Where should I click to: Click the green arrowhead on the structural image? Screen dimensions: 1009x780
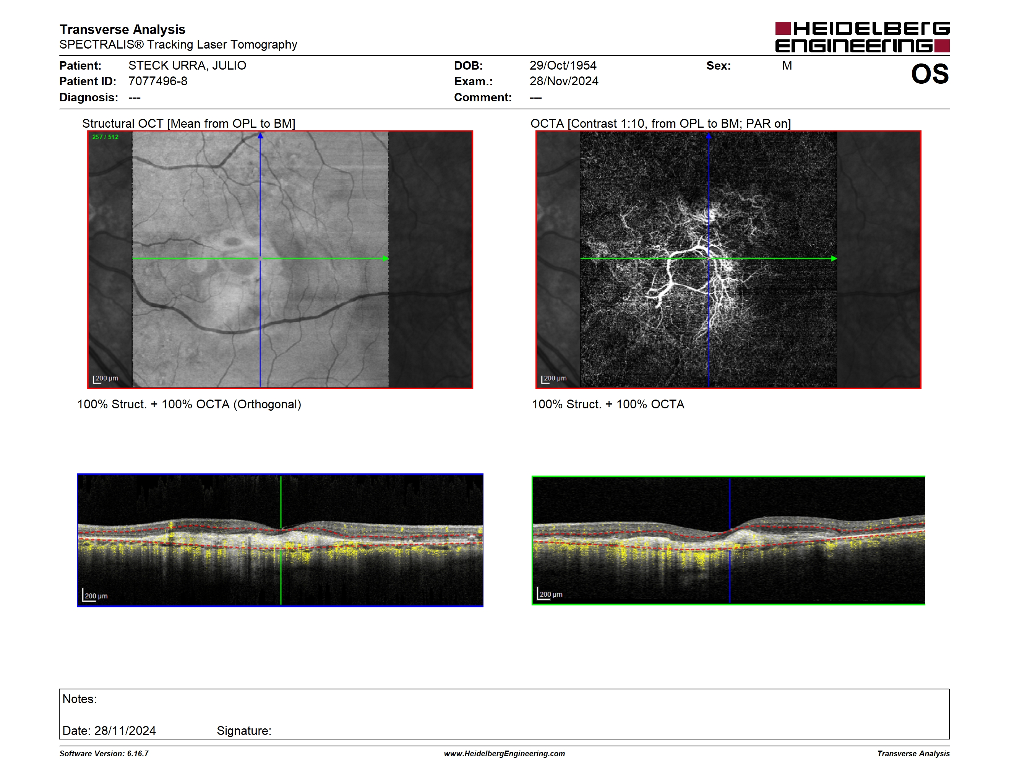coord(386,258)
